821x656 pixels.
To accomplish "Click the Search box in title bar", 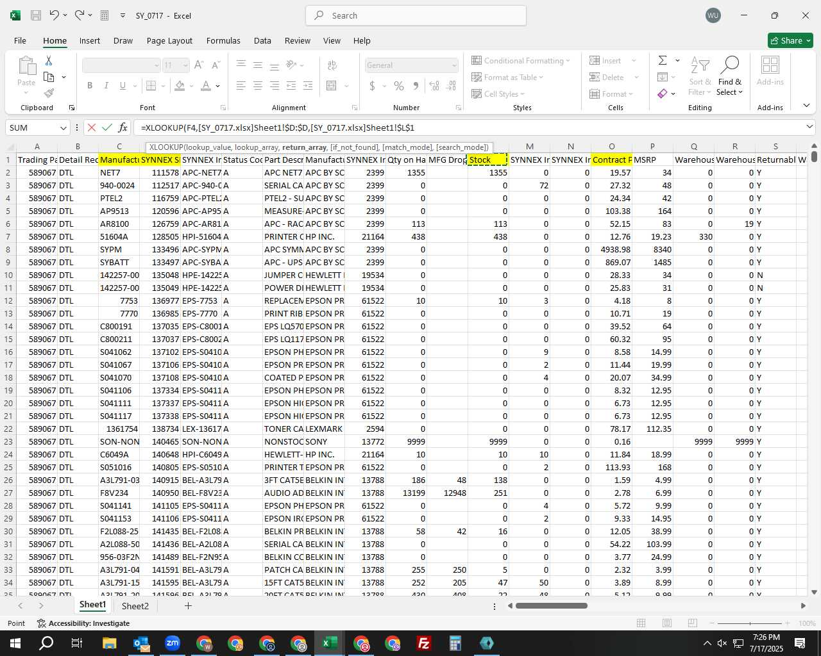I will (x=416, y=15).
